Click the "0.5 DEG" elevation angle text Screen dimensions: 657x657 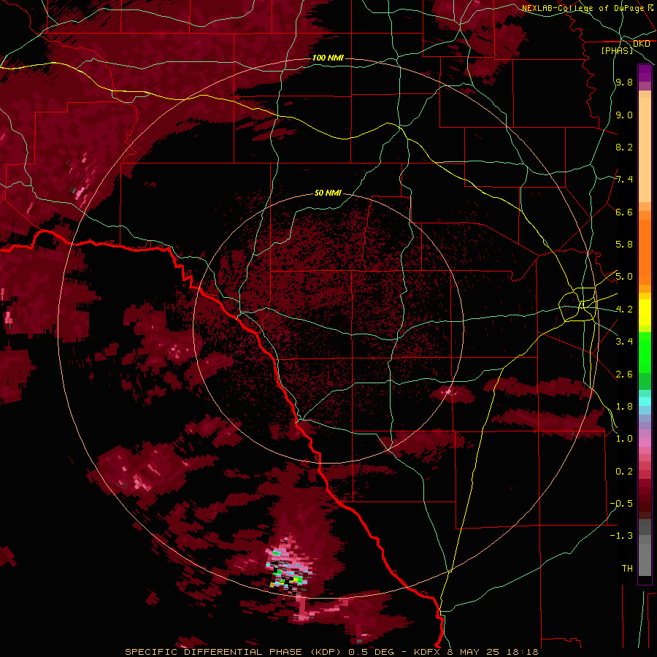[372, 652]
